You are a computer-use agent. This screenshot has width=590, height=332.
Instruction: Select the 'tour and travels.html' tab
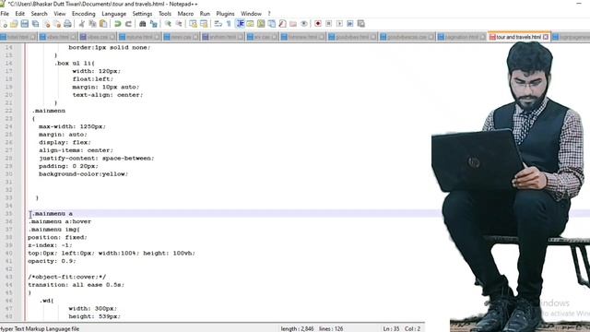(x=518, y=37)
